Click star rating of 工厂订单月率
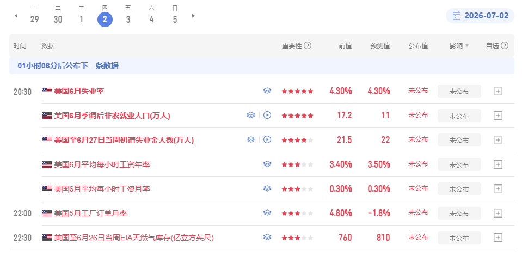This screenshot has height=255, width=522. tap(297, 213)
